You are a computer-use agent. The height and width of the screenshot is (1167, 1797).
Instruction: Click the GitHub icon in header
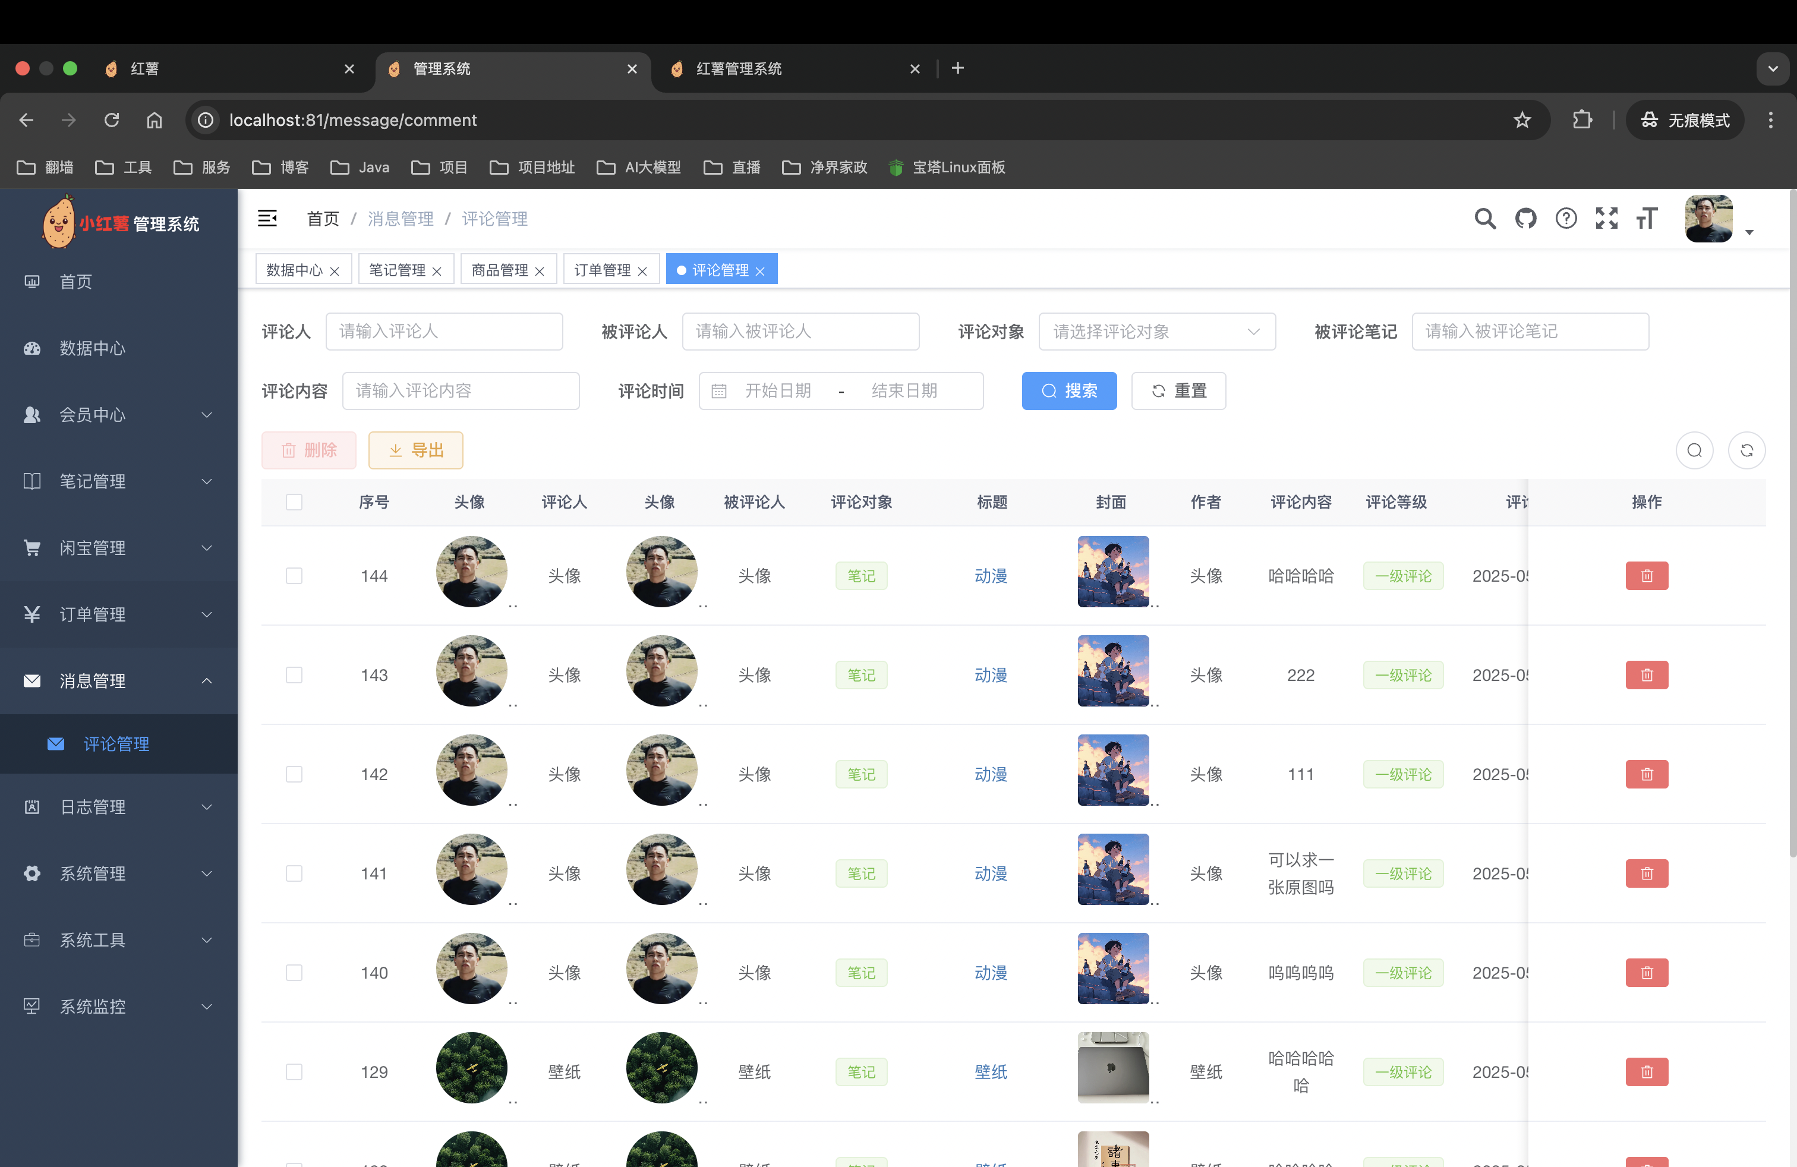point(1525,219)
